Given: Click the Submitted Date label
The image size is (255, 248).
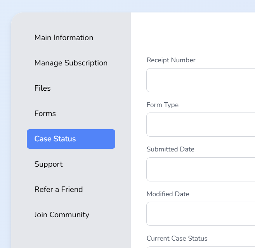Looking at the screenshot, I should point(170,149).
